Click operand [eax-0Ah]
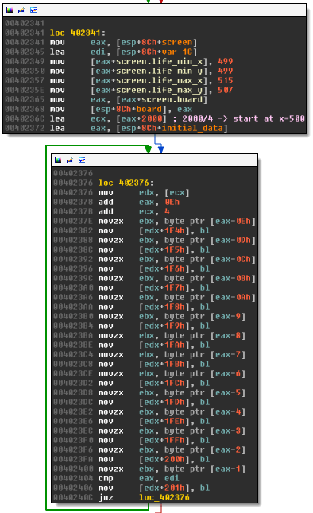This screenshot has height=513, width=313. 233,297
